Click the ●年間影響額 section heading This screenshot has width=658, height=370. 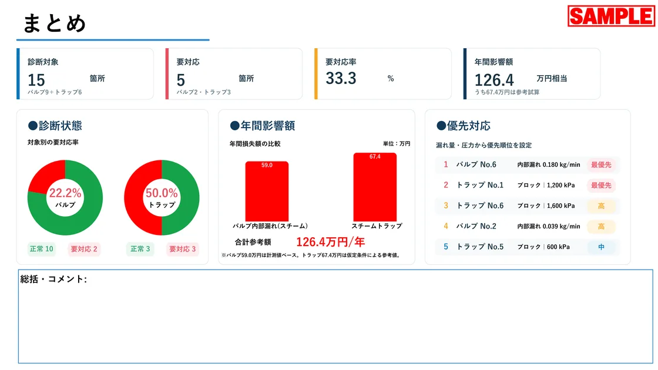(262, 126)
